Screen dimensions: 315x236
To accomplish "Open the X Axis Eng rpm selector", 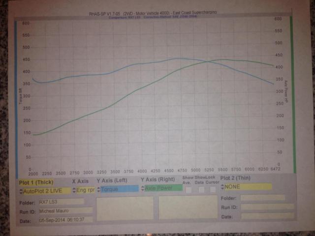I will tap(85, 190).
